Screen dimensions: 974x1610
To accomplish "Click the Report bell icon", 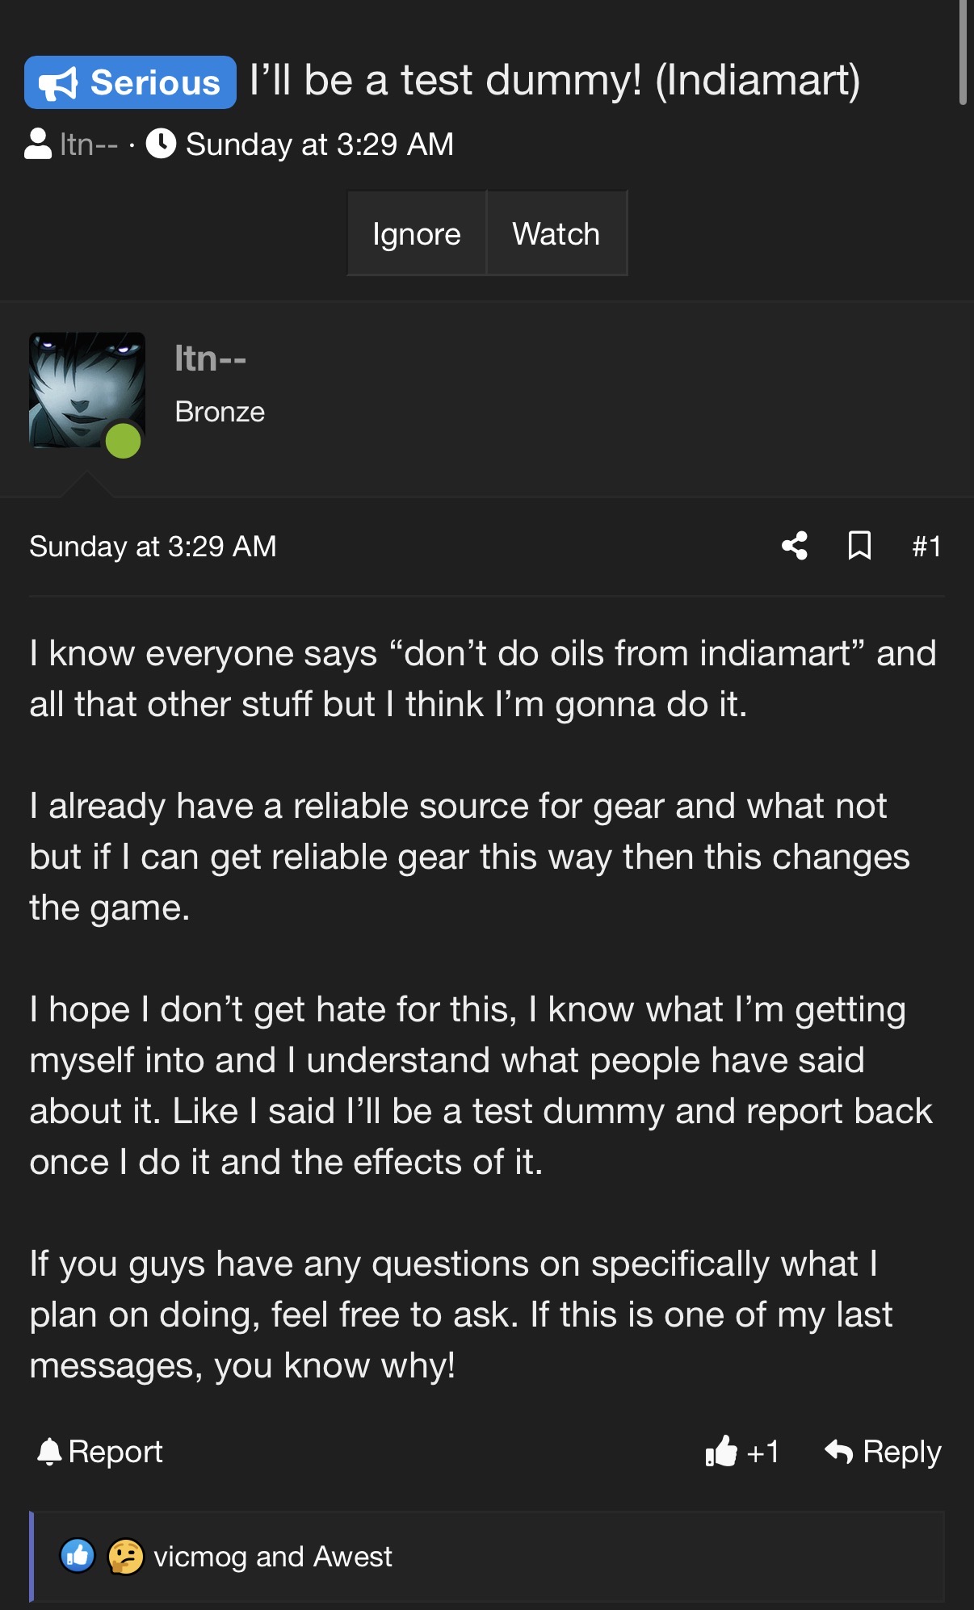I will [x=49, y=1452].
